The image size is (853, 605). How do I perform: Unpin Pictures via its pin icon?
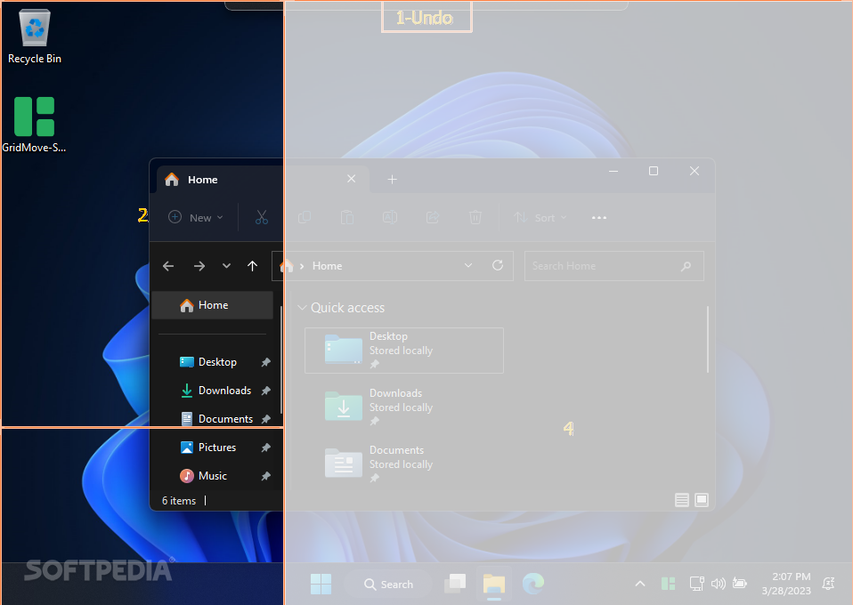[265, 448]
